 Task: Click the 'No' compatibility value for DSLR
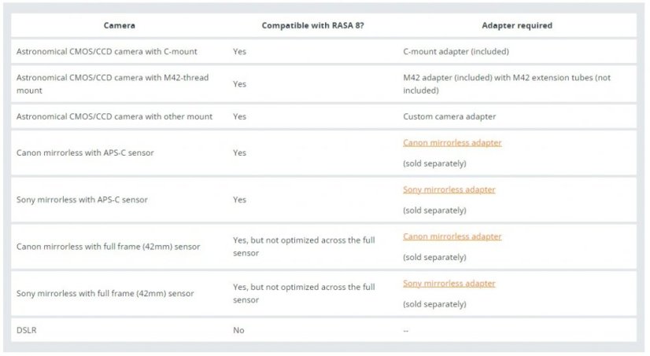[238, 330]
